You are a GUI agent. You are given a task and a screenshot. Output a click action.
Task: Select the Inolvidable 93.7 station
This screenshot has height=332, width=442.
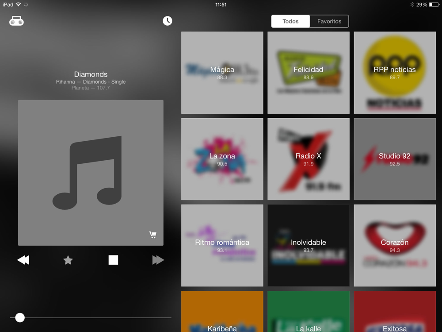[x=309, y=245]
